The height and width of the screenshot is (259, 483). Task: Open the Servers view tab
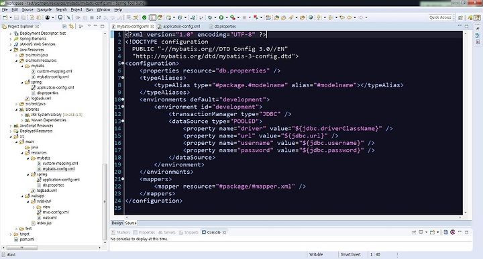(167, 233)
